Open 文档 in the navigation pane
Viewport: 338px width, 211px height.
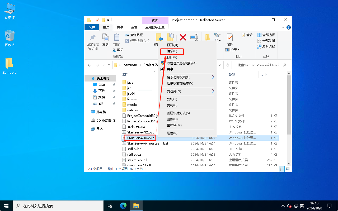click(102, 97)
